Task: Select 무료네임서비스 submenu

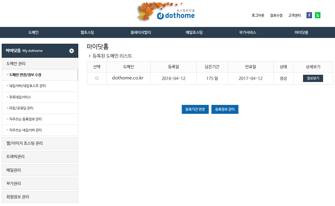Action: 40,97
